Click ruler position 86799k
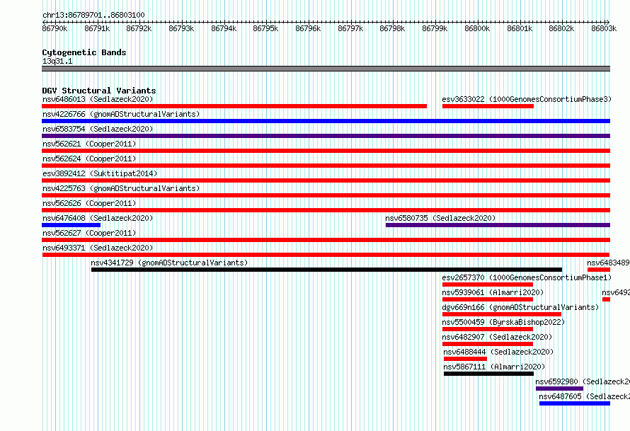This screenshot has width=630, height=431. tap(435, 28)
